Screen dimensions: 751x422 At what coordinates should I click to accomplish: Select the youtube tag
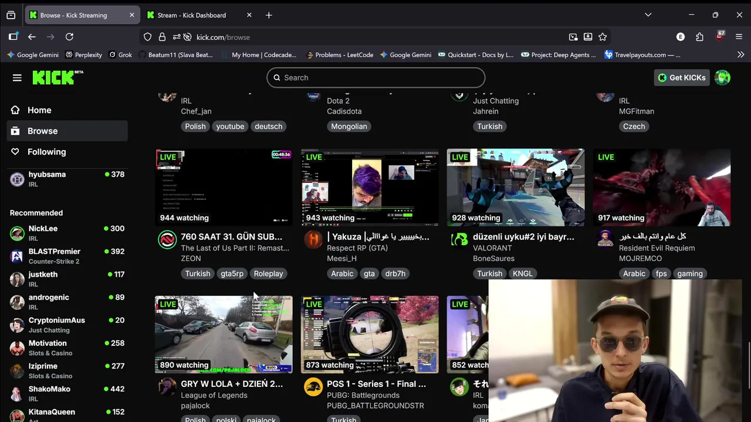(230, 127)
